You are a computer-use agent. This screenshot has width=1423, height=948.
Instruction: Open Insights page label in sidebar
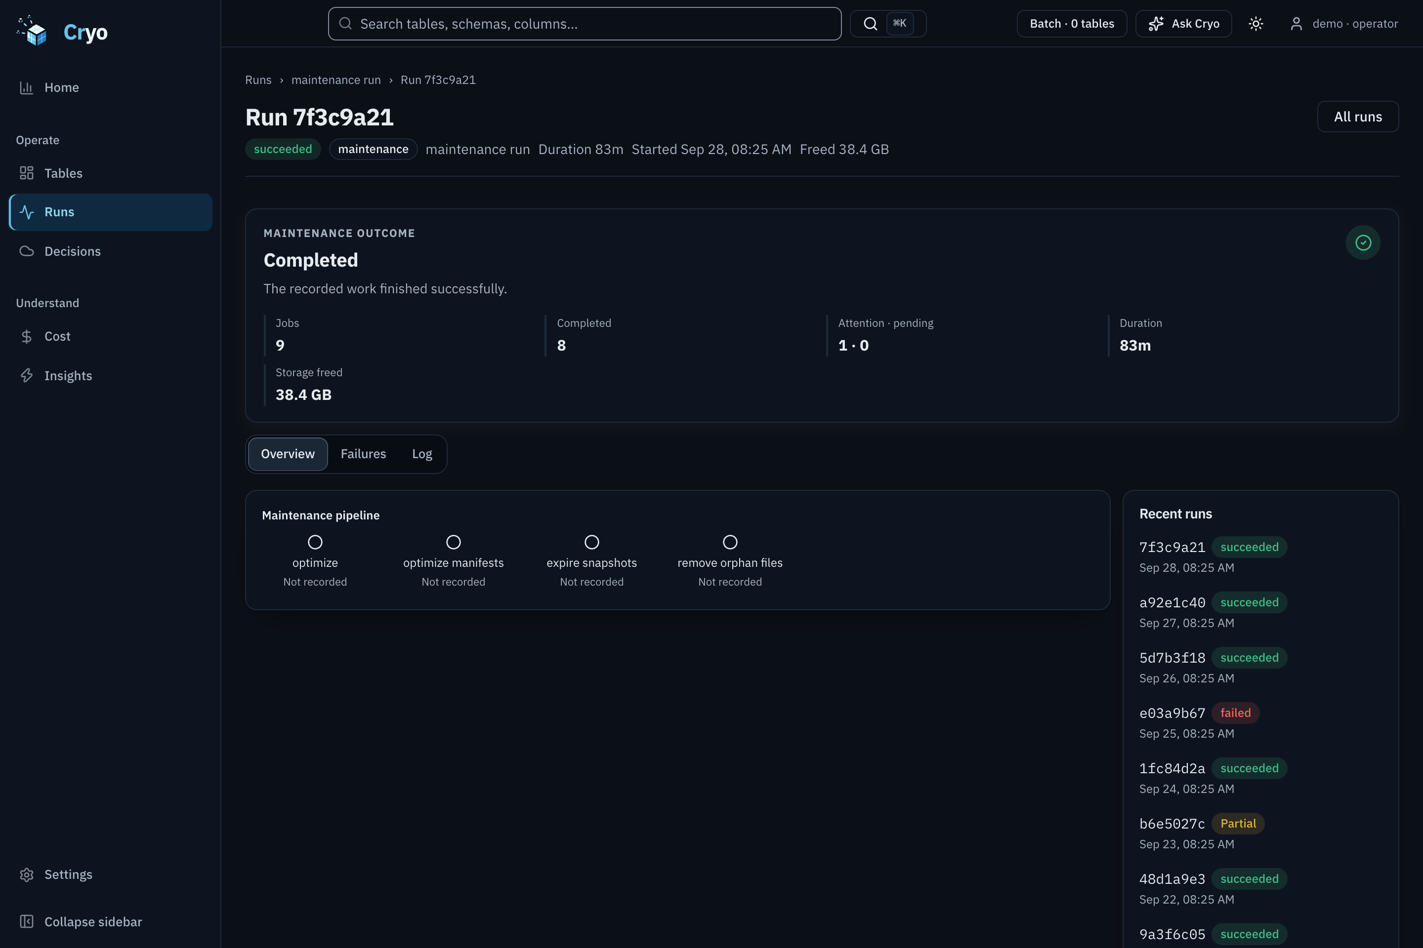point(68,376)
